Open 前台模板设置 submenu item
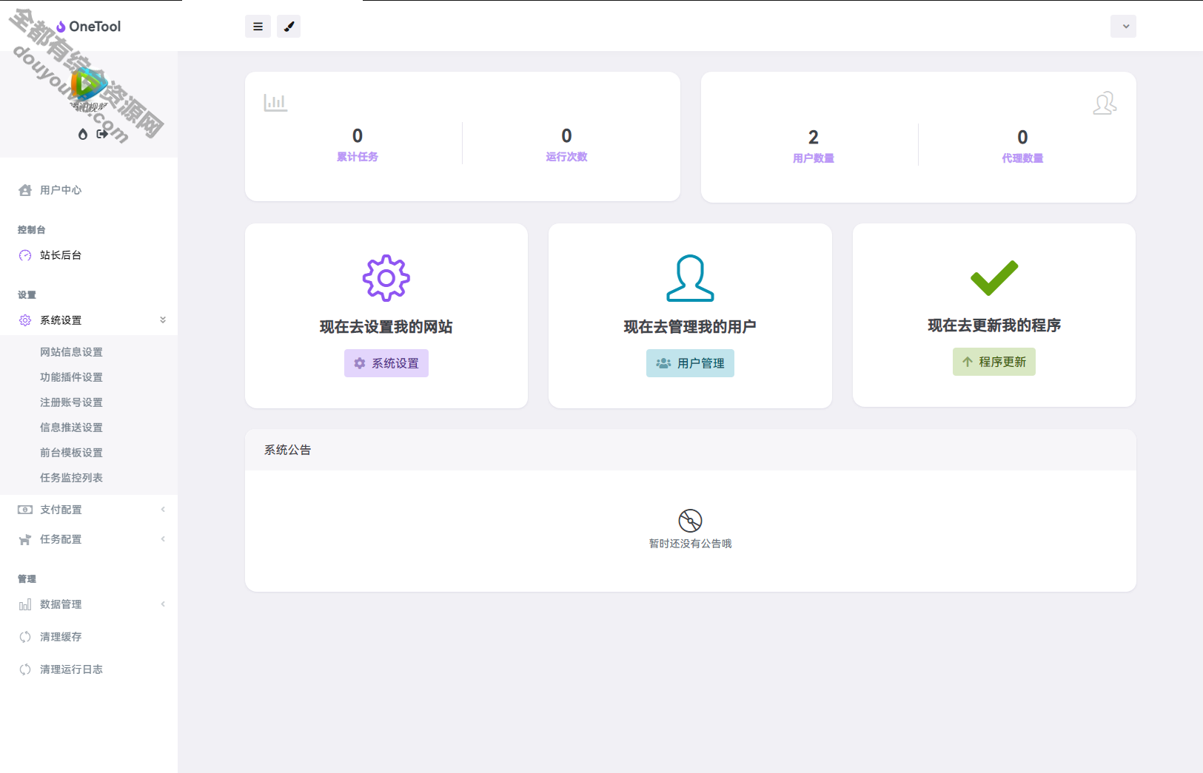Image resolution: width=1203 pixels, height=773 pixels. tap(71, 453)
